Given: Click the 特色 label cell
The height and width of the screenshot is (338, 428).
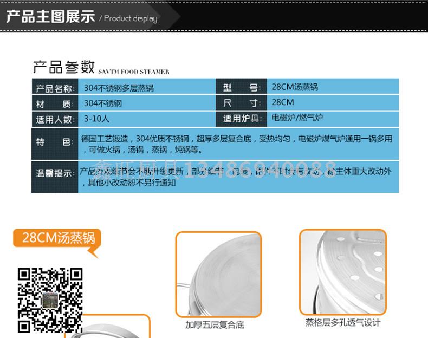Looking at the screenshot, I should click(54, 142).
